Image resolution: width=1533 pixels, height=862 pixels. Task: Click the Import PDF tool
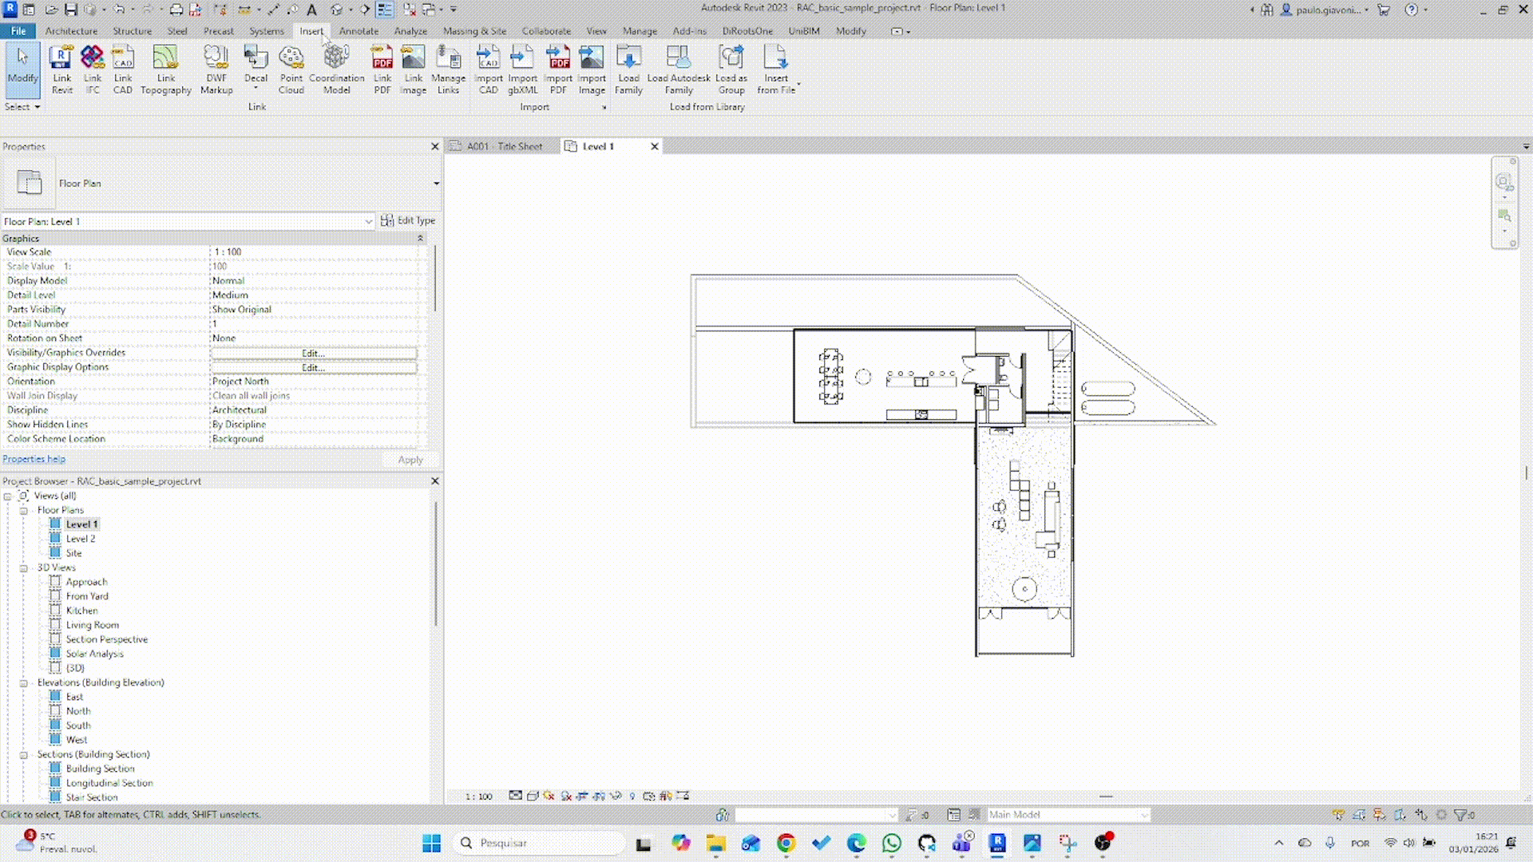coord(558,68)
